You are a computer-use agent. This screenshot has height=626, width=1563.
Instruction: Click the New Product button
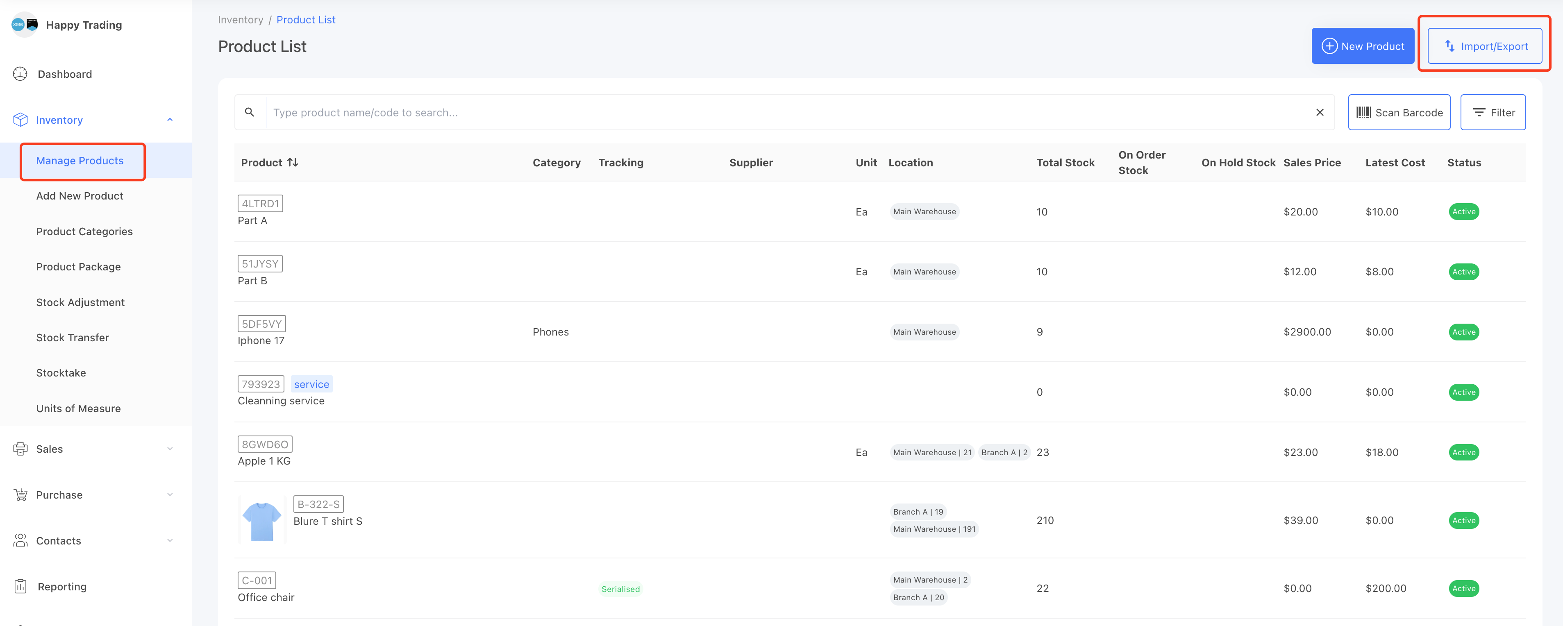pos(1362,46)
